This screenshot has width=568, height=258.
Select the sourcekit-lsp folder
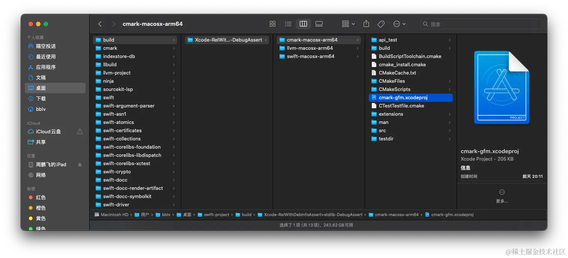135,89
